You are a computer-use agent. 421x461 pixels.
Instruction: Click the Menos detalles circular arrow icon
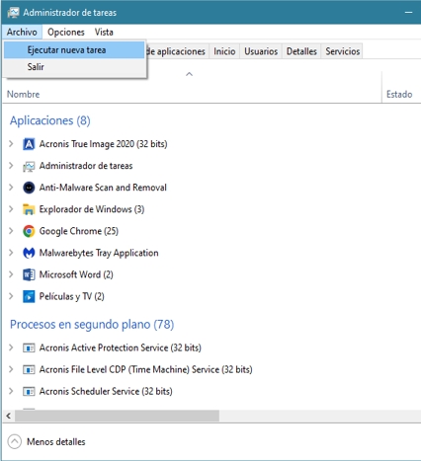[15, 442]
